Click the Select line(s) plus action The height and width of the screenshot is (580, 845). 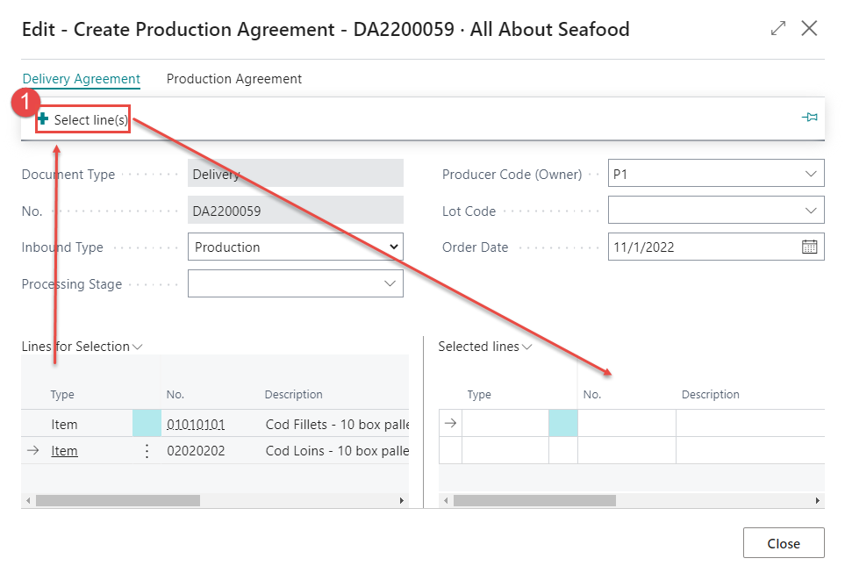[83, 119]
